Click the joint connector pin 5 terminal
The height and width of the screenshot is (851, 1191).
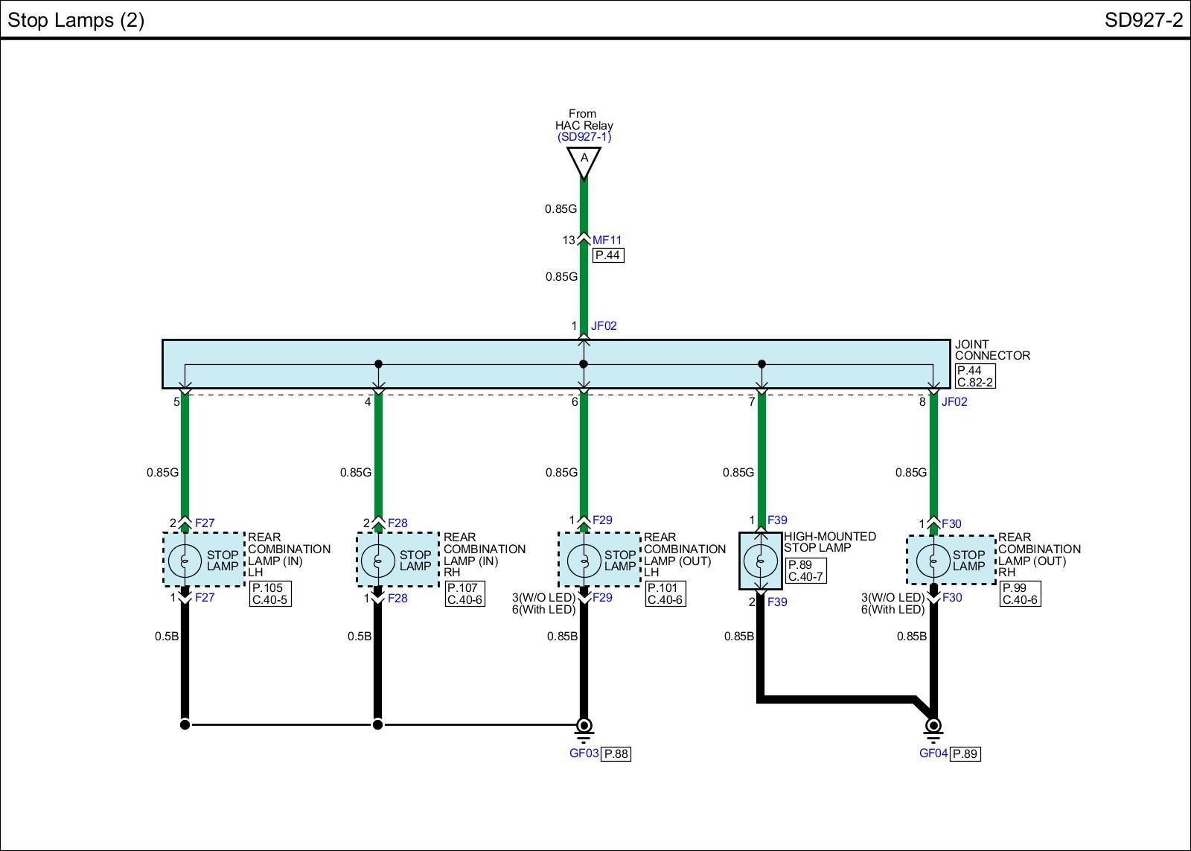click(185, 390)
